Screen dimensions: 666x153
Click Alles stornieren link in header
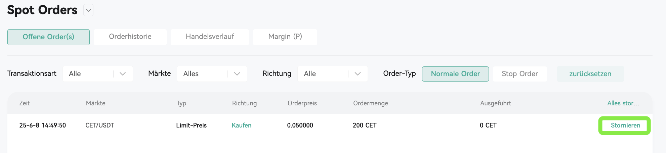point(623,103)
